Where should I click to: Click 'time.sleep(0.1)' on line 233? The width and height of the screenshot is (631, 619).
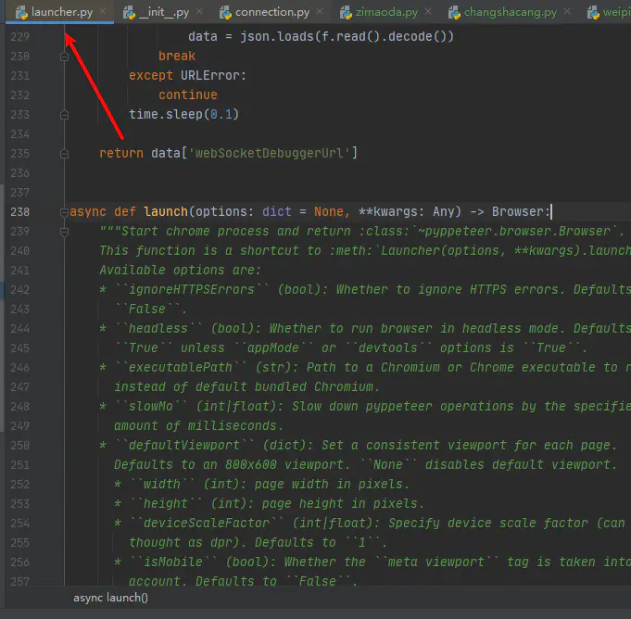pyautogui.click(x=183, y=114)
